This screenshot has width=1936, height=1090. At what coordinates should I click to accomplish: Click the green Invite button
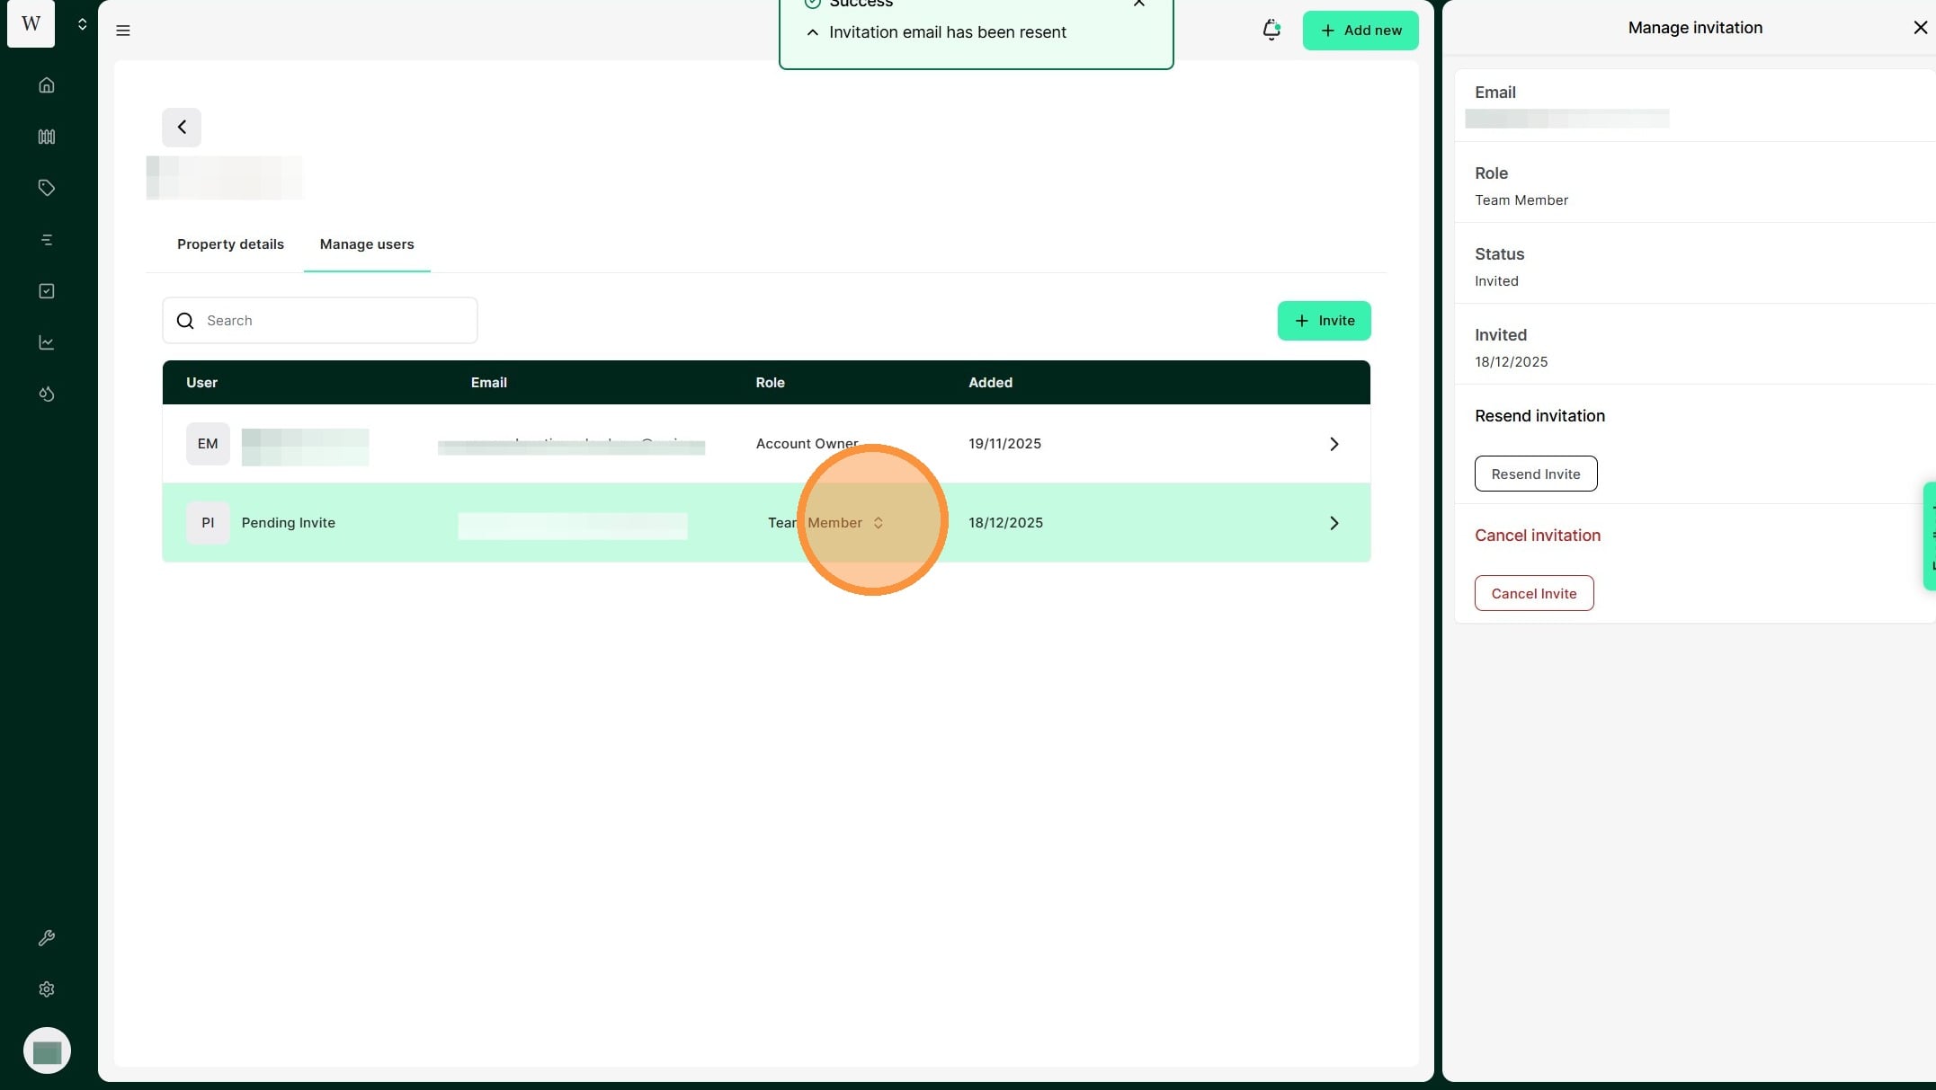(x=1324, y=321)
